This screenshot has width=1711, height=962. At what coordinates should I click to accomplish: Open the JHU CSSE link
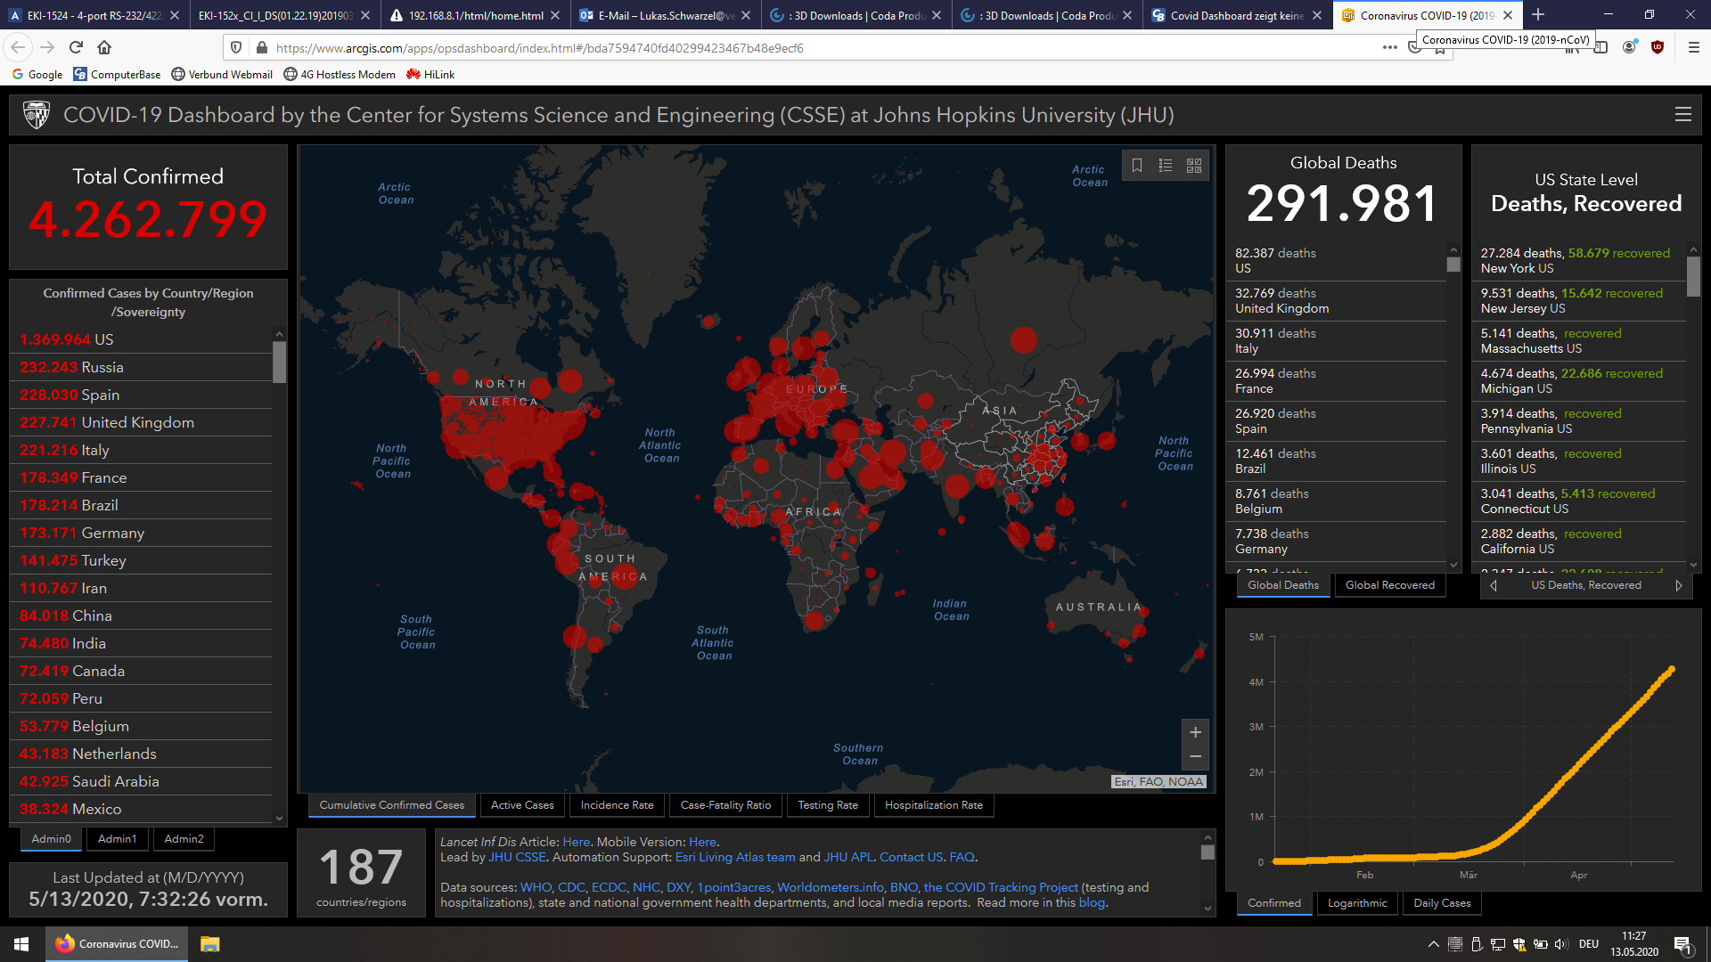tap(517, 857)
